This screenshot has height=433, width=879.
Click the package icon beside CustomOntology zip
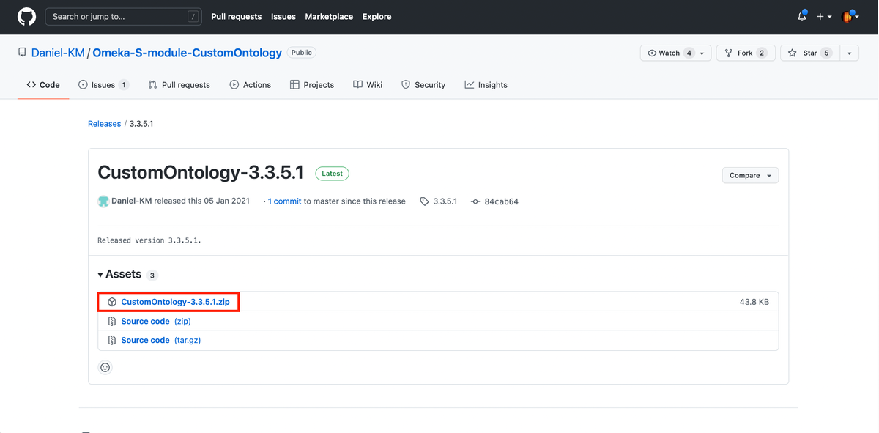tap(112, 302)
